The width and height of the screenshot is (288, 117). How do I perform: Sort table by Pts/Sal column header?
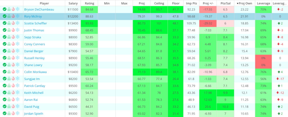(225, 3)
